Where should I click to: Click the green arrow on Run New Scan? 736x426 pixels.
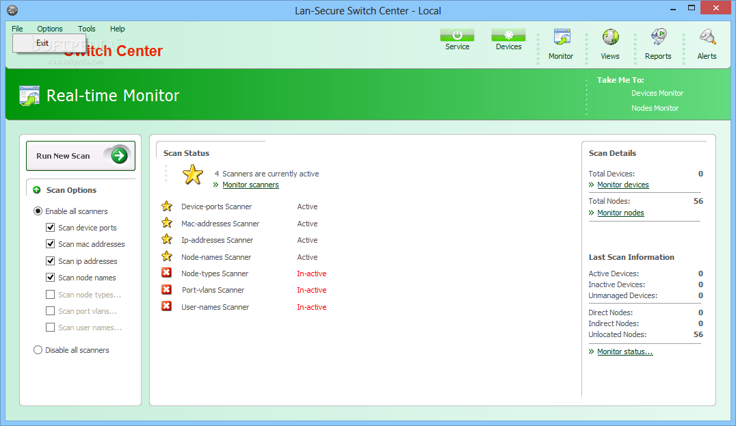click(x=119, y=155)
